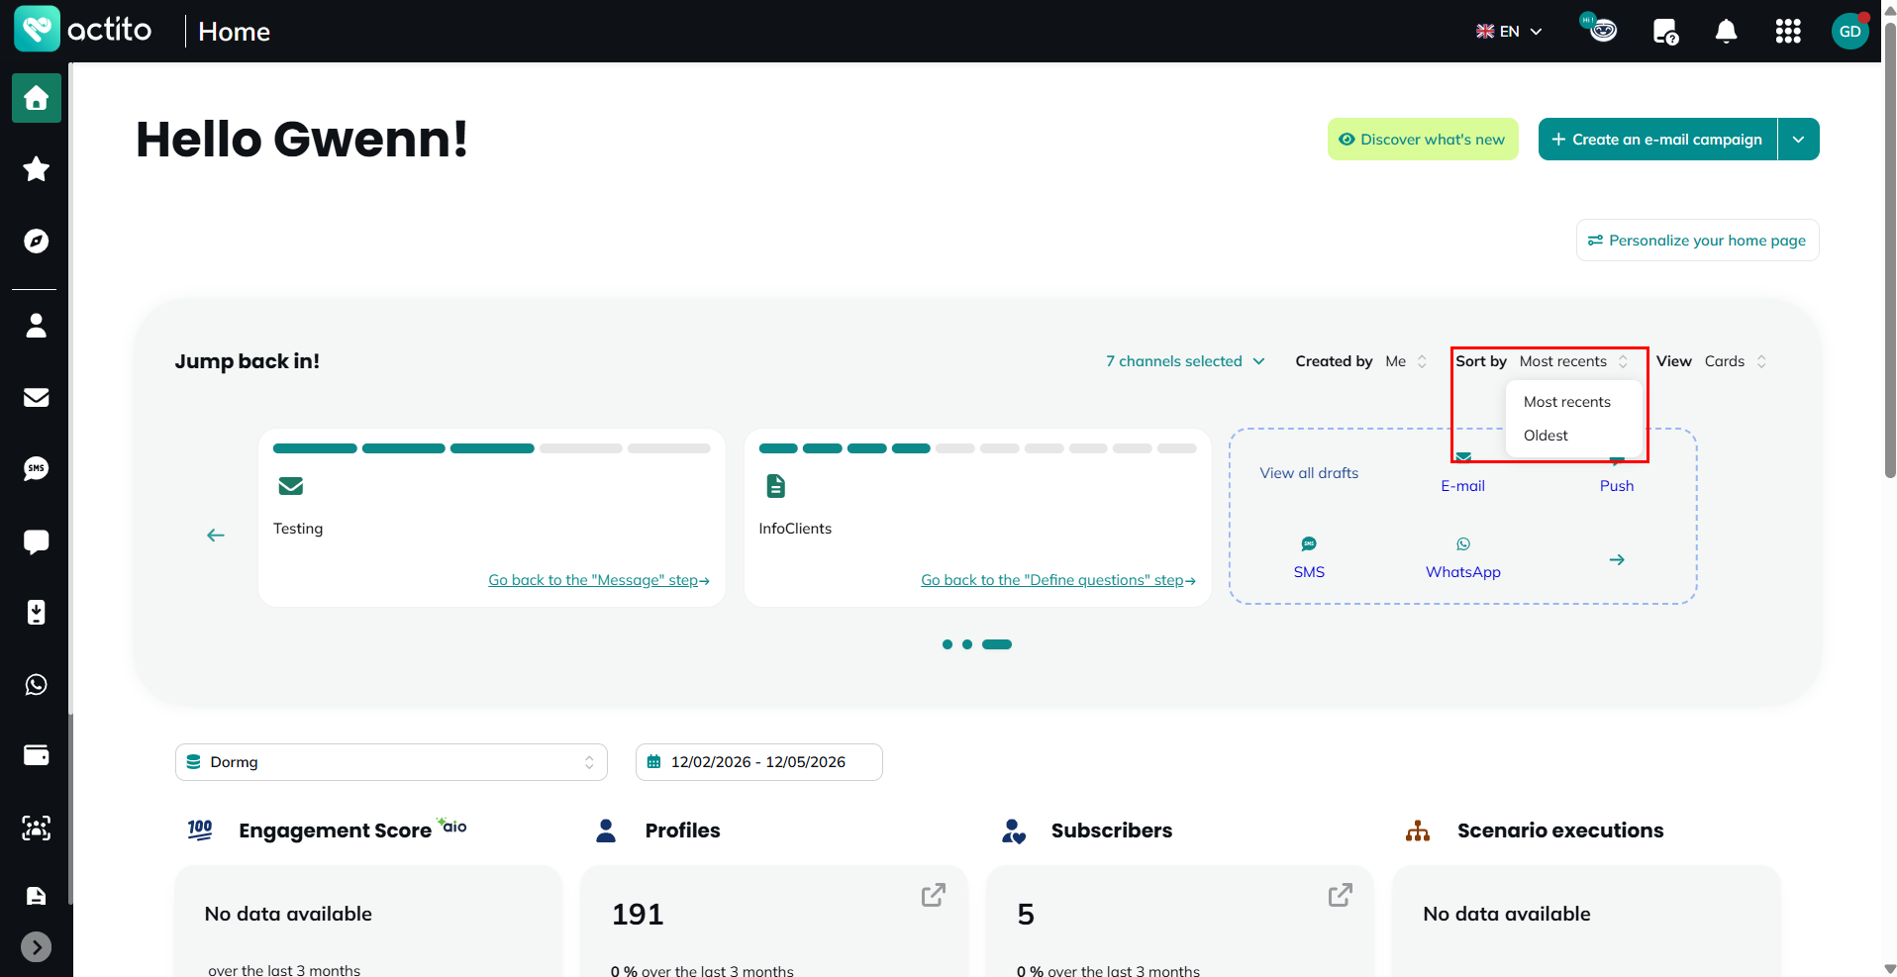The image size is (1897, 977).
Task: Click the Actito logo
Action: click(x=83, y=30)
